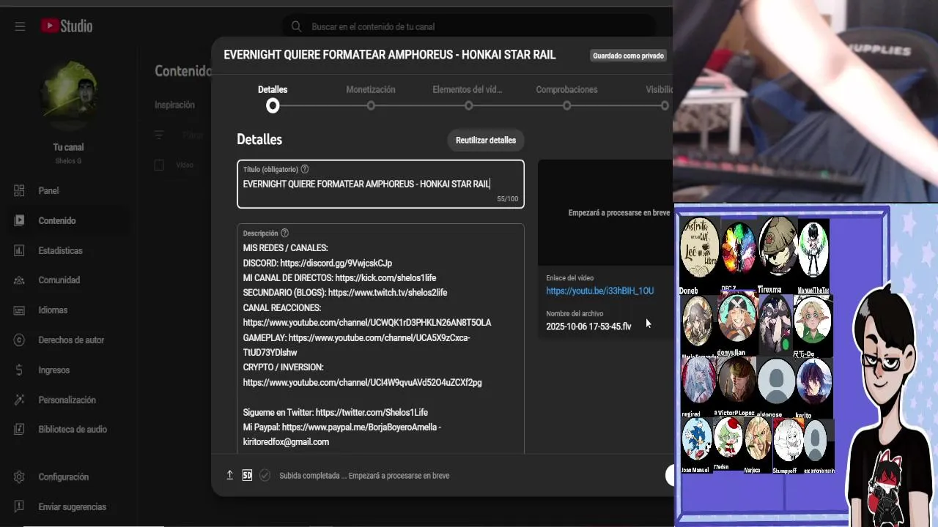
Task: Click the Joan Manuel Sonic avatar
Action: 697,440
